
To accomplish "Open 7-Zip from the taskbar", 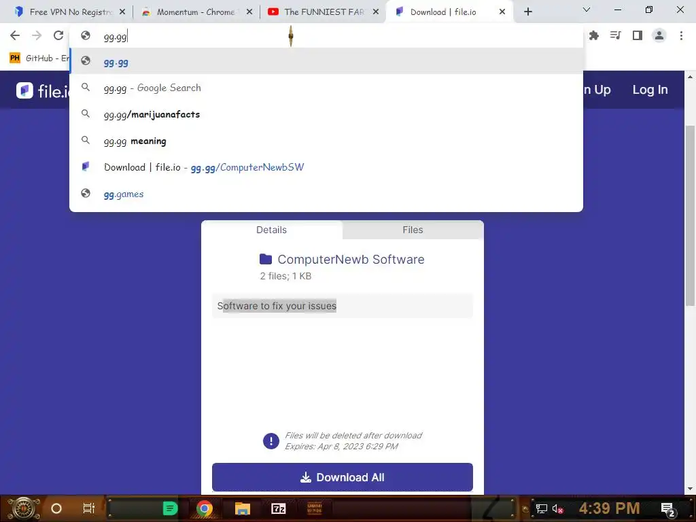I will pos(278,508).
